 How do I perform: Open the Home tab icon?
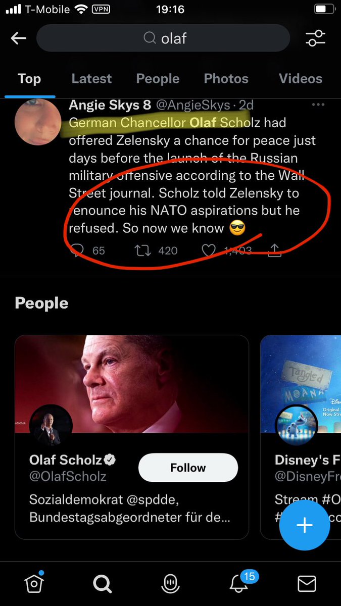[x=34, y=584]
